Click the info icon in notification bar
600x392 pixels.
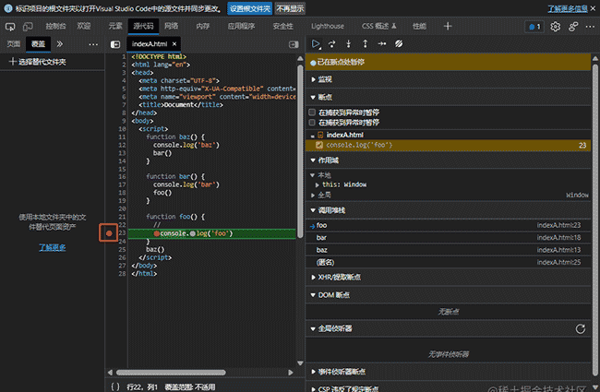8,8
